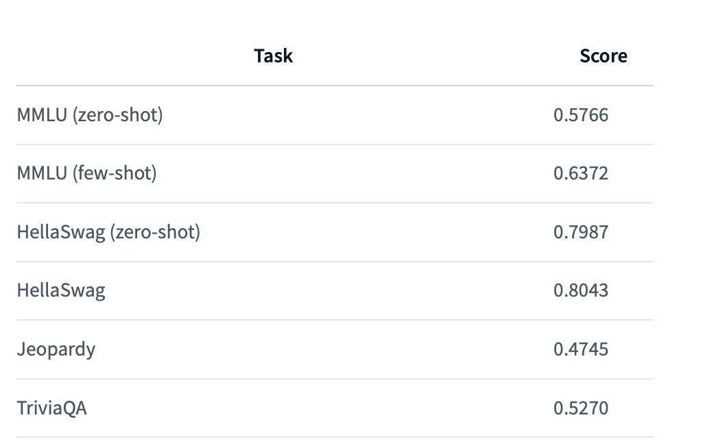This screenshot has height=448, width=705.
Task: Click the score value 0.5766
Action: [581, 115]
